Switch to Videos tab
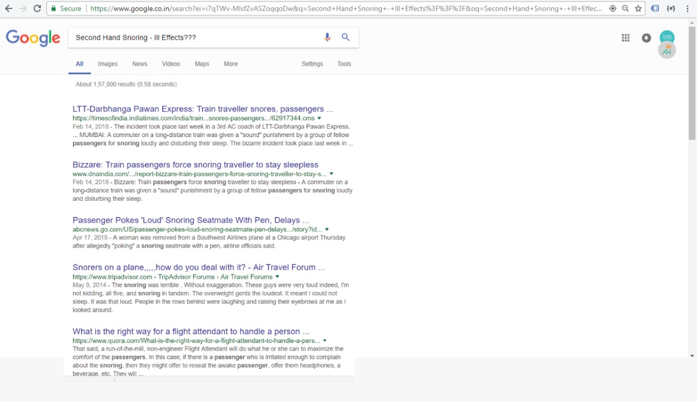 click(x=171, y=64)
